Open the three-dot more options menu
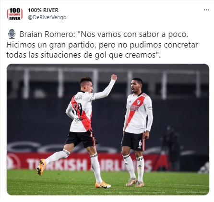Viewport: 214px width, 202px height. [206, 10]
